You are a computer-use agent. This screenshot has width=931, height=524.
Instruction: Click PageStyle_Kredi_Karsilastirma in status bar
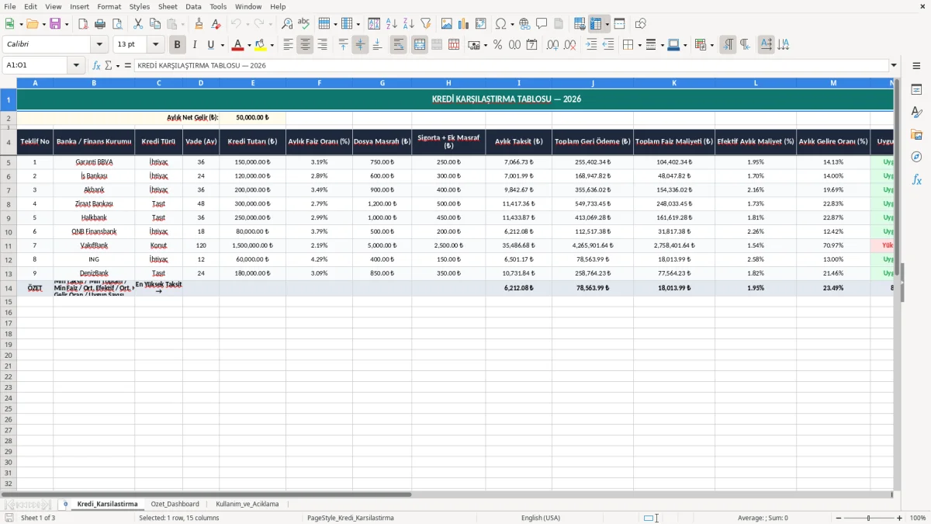(x=351, y=518)
